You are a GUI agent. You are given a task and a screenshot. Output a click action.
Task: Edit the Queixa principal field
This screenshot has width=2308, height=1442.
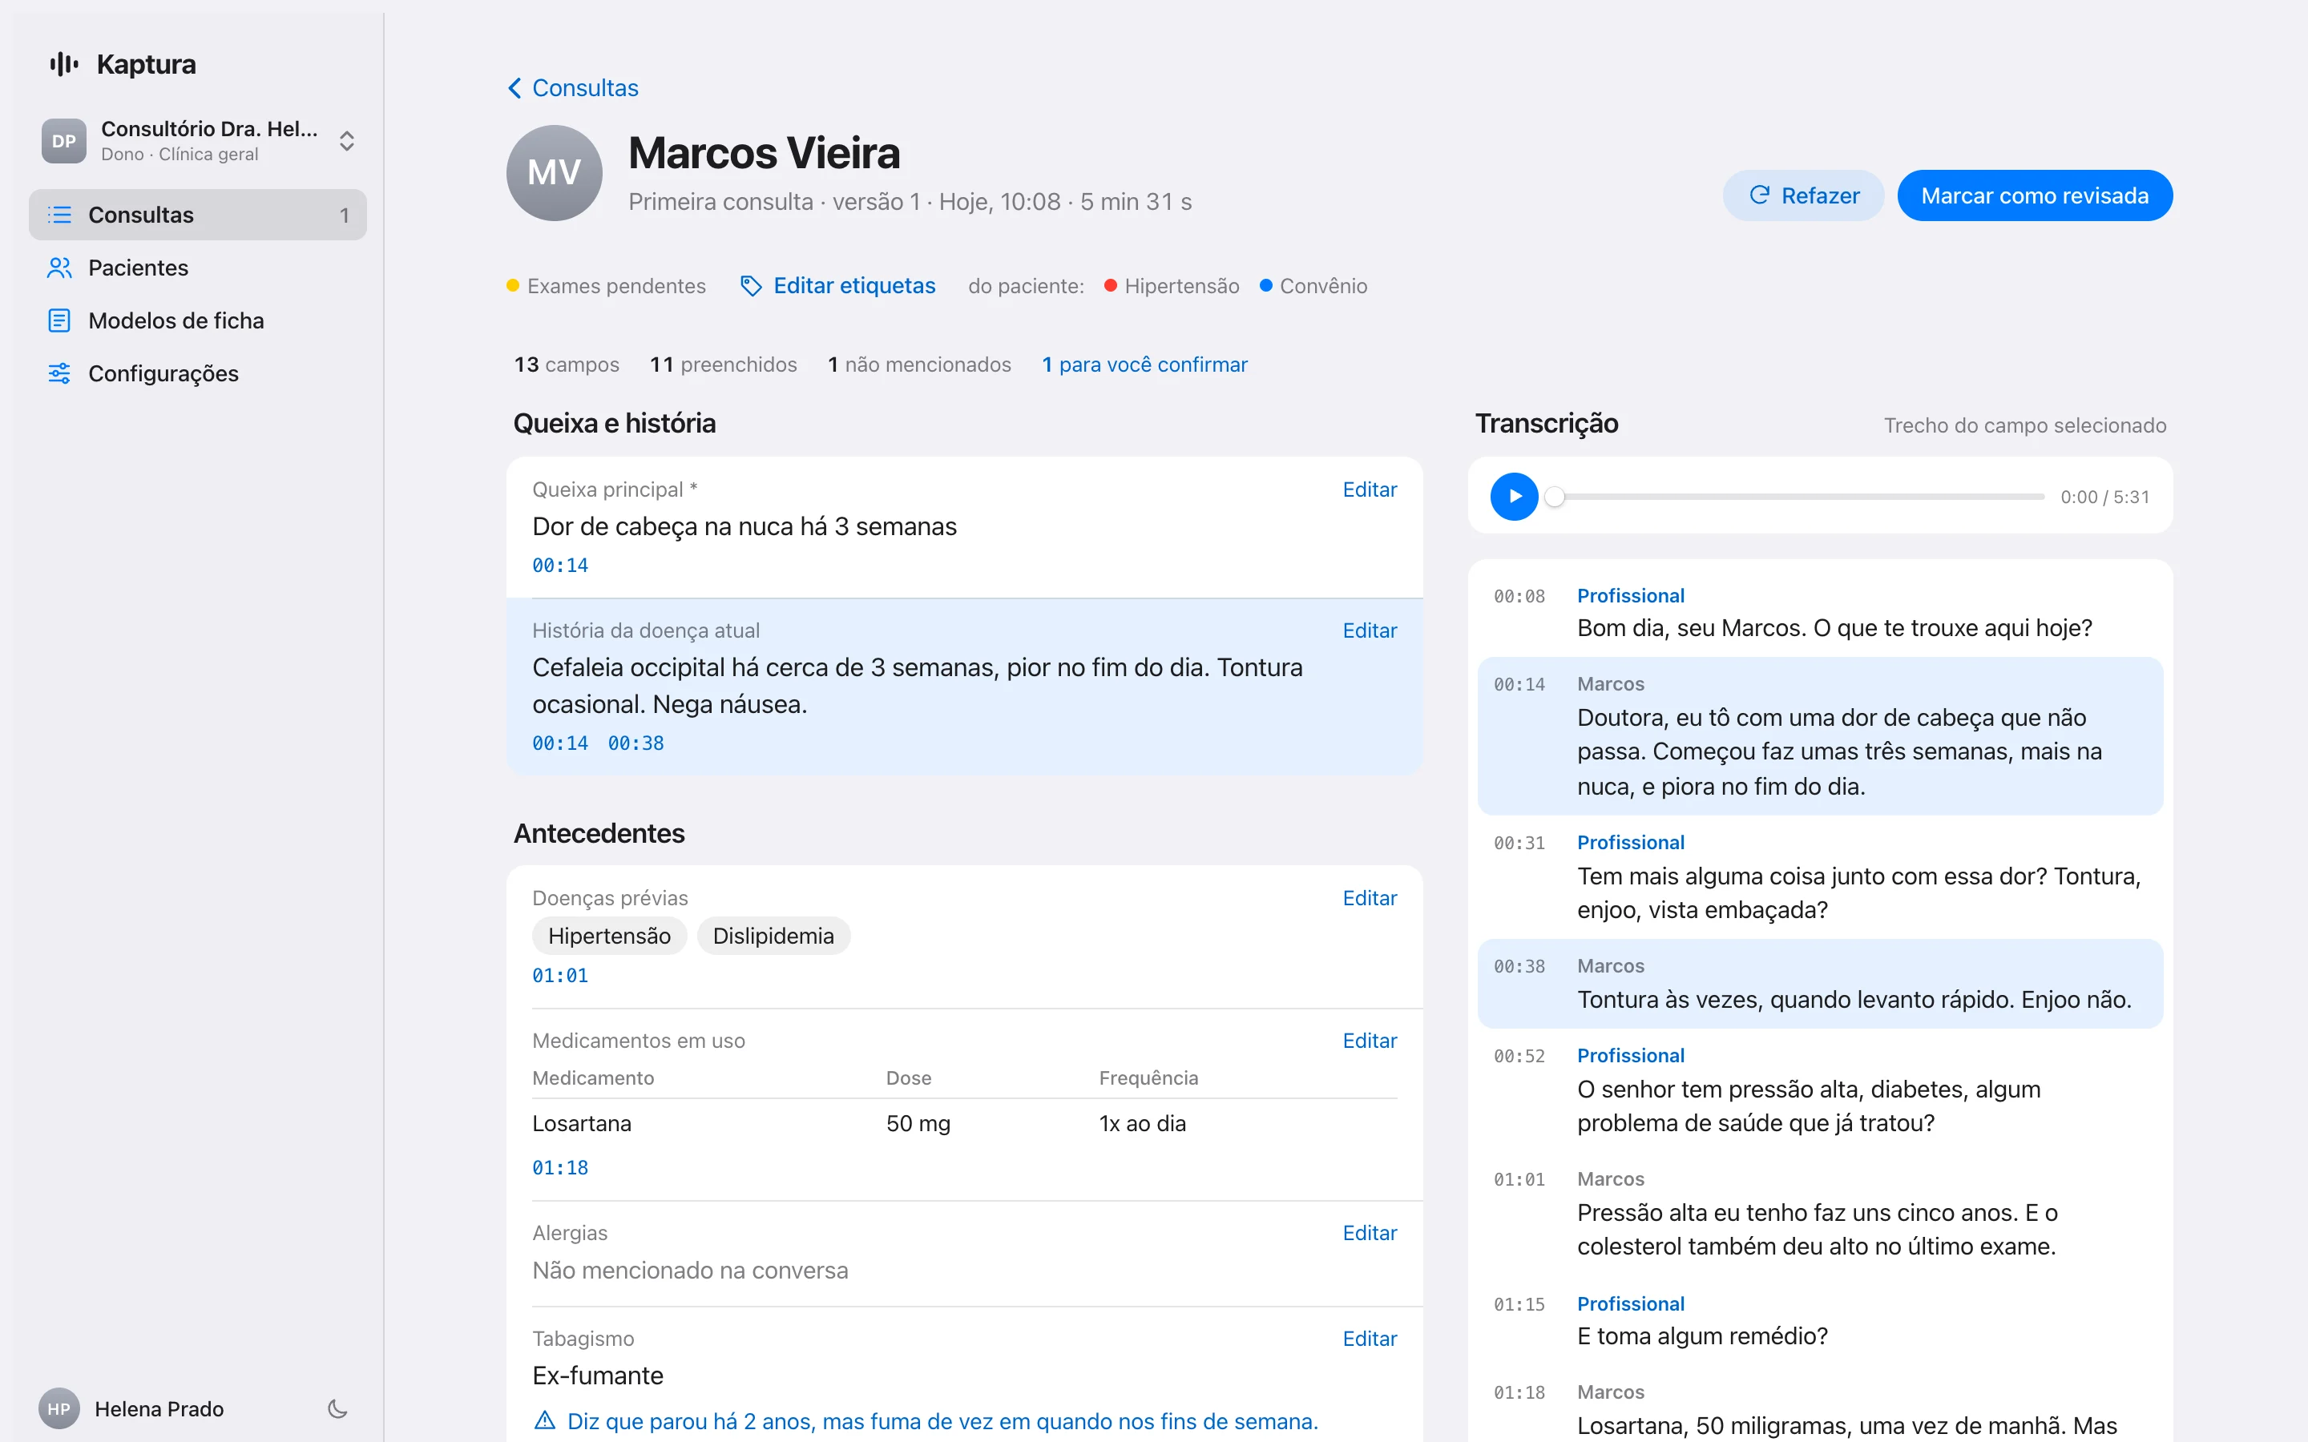coord(1370,489)
